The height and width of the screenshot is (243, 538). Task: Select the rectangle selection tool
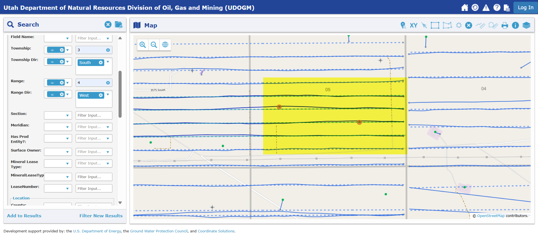[x=435, y=25]
